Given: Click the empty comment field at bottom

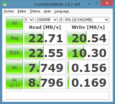Looking at the screenshot, I should 57,95.
